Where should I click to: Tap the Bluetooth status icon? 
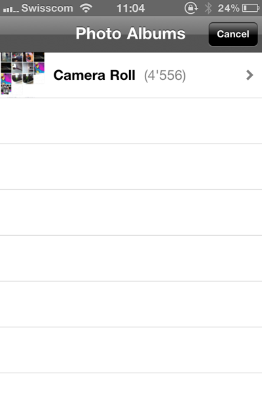coord(208,9)
